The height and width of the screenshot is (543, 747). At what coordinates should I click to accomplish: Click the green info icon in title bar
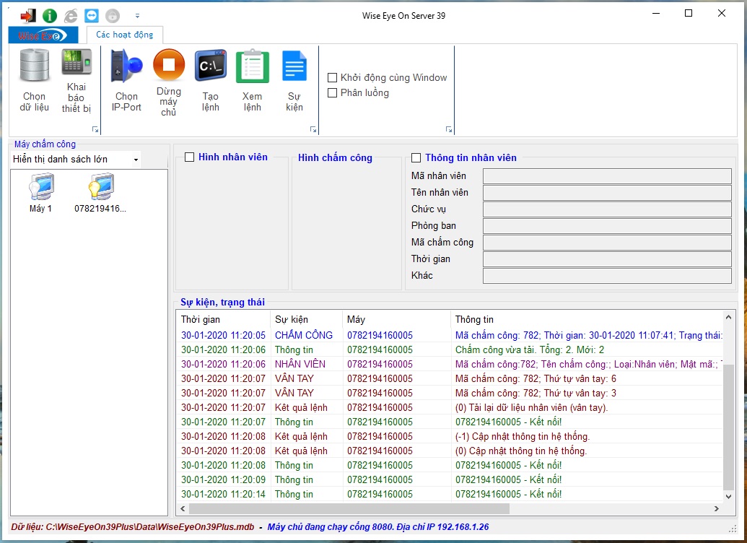(x=50, y=15)
